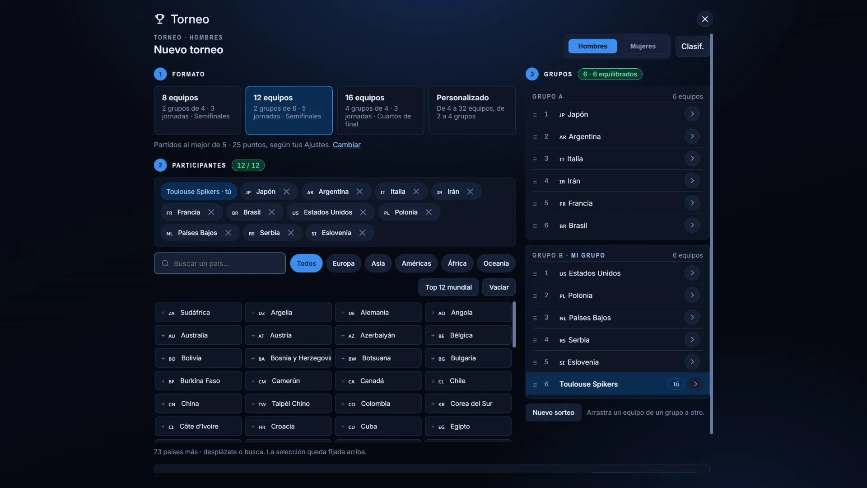The height and width of the screenshot is (488, 867).
Task: Fill with the Top 12 mundial
Action: coord(448,287)
